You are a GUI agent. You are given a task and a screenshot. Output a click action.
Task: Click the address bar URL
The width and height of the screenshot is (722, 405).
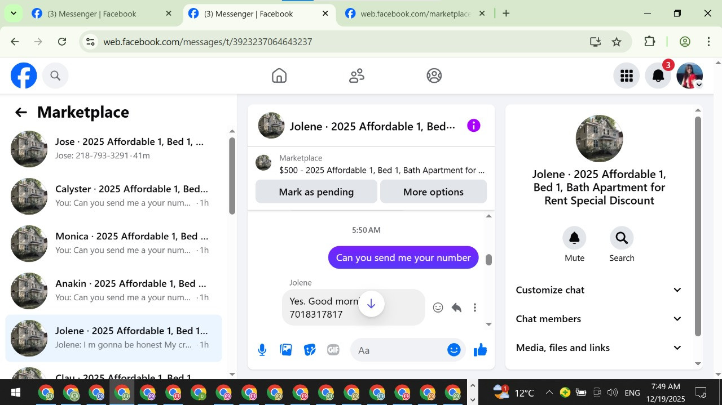tap(208, 42)
